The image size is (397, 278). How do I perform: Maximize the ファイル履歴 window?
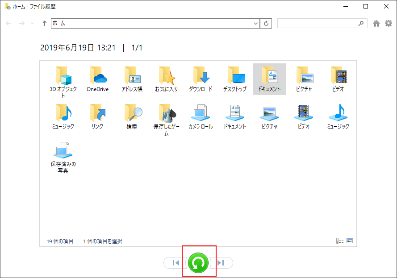[366, 6]
